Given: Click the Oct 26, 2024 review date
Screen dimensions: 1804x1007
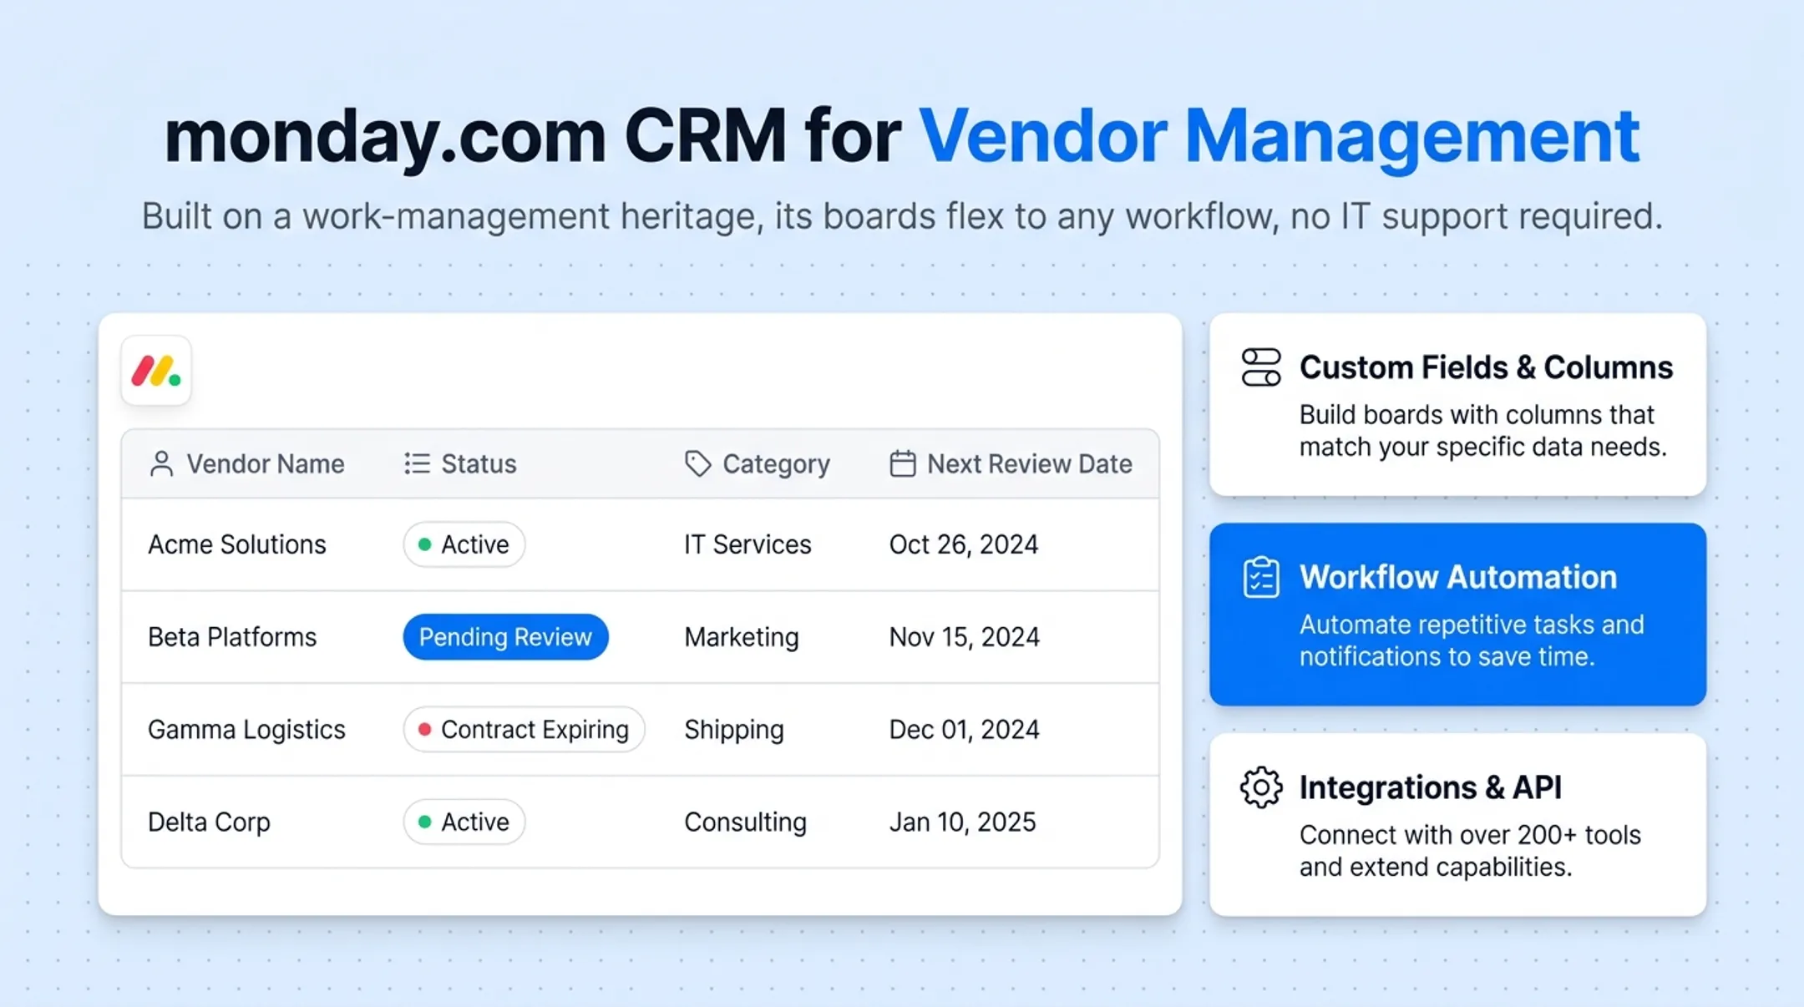Looking at the screenshot, I should (x=964, y=544).
